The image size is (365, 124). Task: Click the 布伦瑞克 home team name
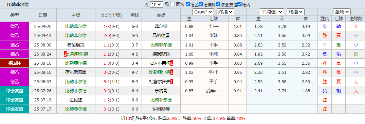coord(76,45)
